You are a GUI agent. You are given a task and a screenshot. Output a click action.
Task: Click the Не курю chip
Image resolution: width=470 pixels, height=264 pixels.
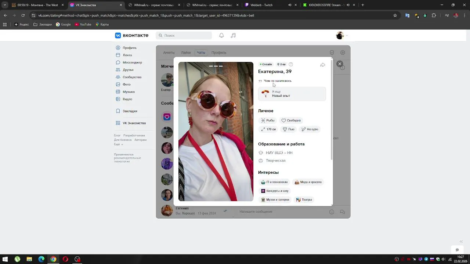310,129
